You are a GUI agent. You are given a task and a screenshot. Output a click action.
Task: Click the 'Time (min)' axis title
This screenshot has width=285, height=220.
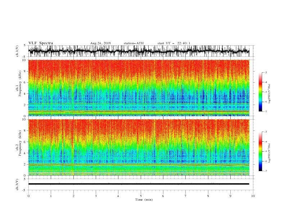[144, 200]
